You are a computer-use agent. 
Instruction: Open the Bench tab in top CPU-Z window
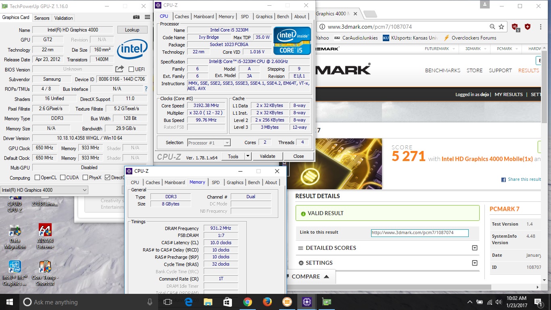283,17
